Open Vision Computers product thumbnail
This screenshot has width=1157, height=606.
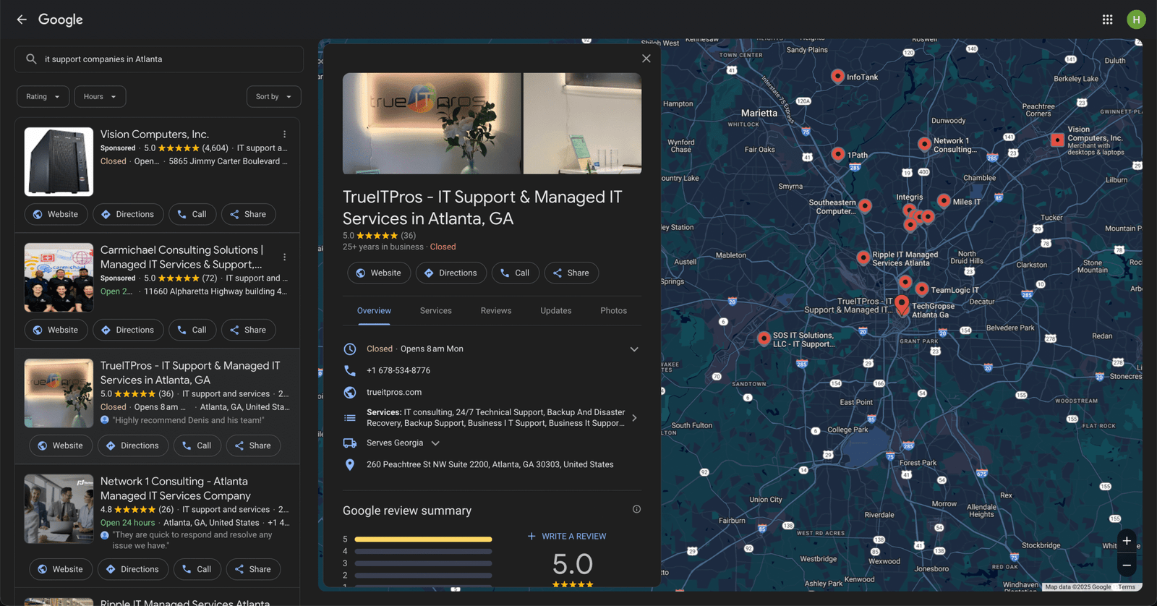[x=59, y=162]
